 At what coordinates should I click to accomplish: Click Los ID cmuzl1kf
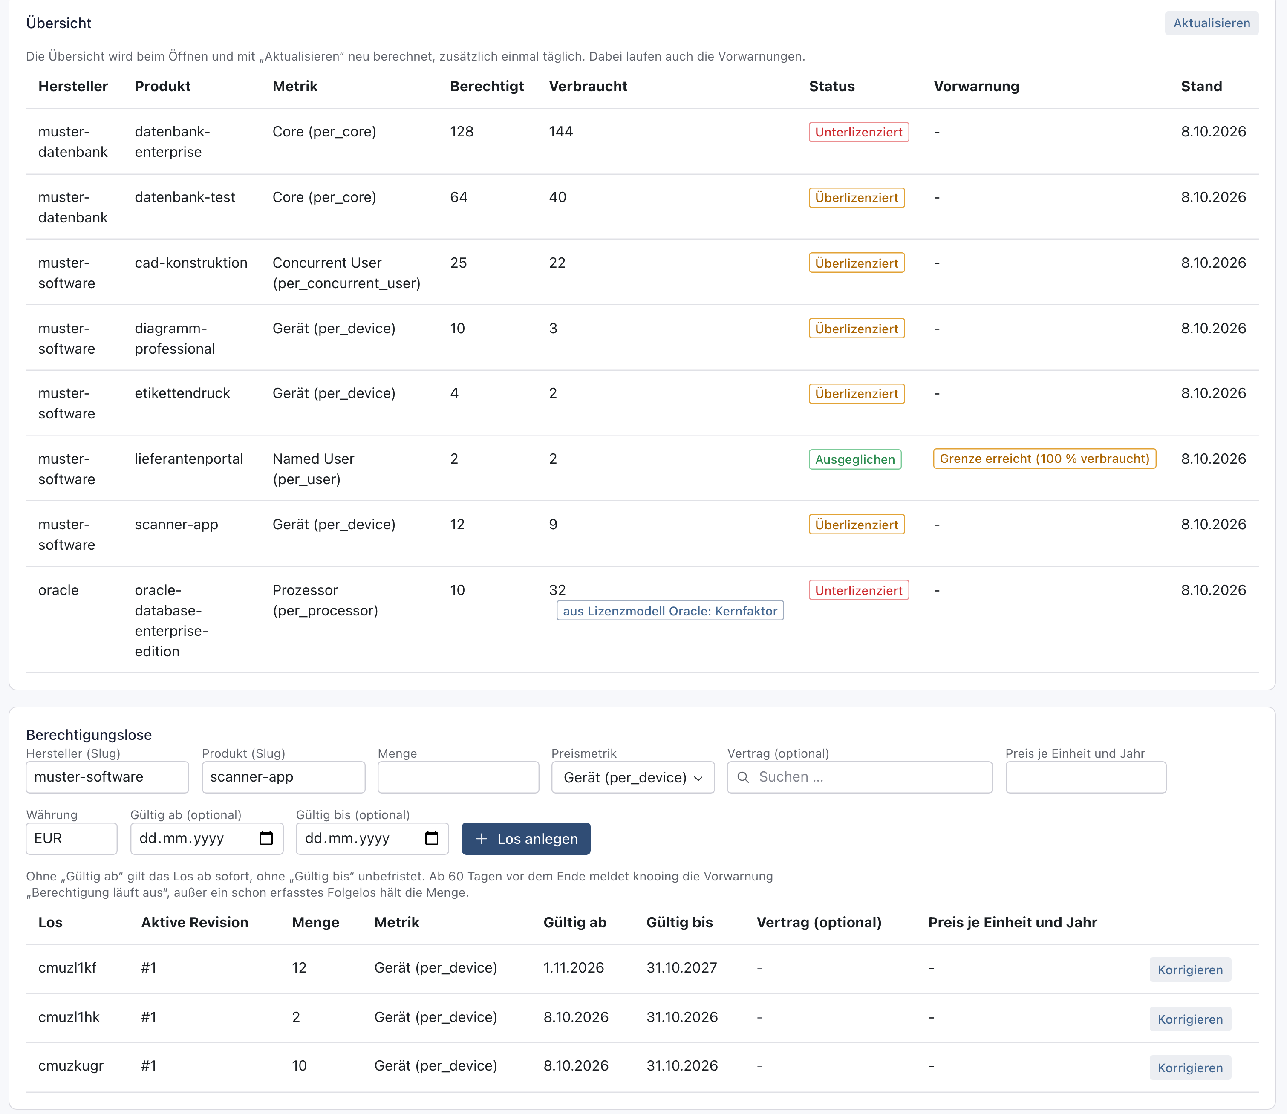click(x=67, y=968)
